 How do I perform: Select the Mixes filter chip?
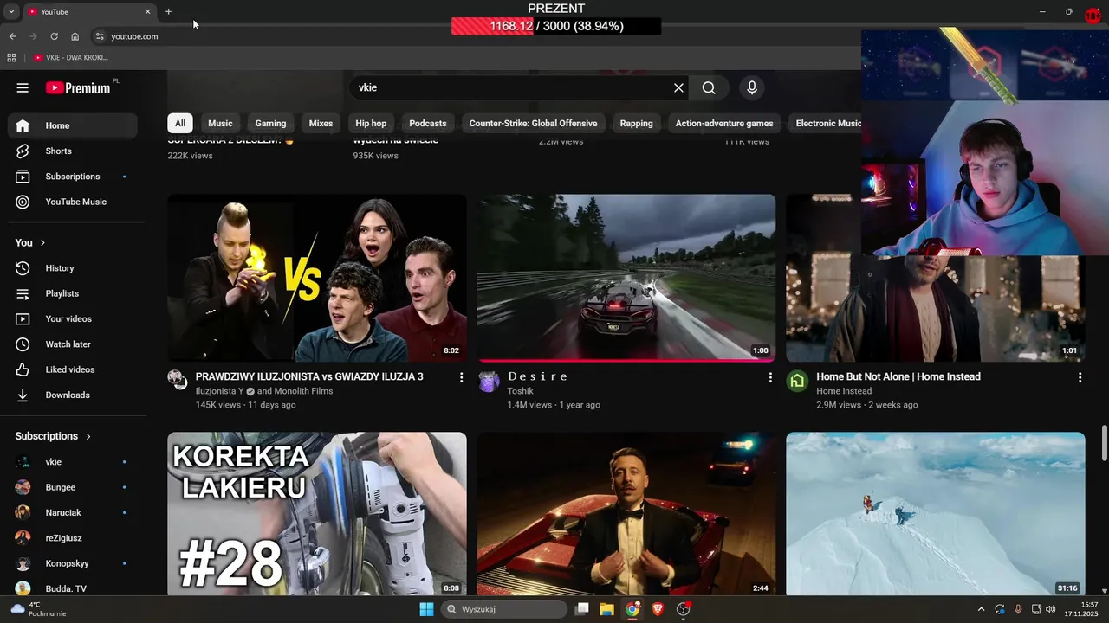click(321, 123)
